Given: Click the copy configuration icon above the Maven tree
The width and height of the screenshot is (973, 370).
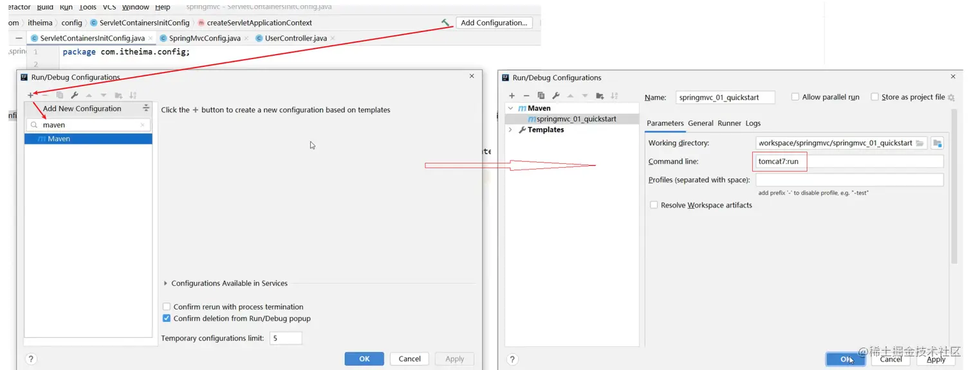Looking at the screenshot, I should pyautogui.click(x=541, y=96).
